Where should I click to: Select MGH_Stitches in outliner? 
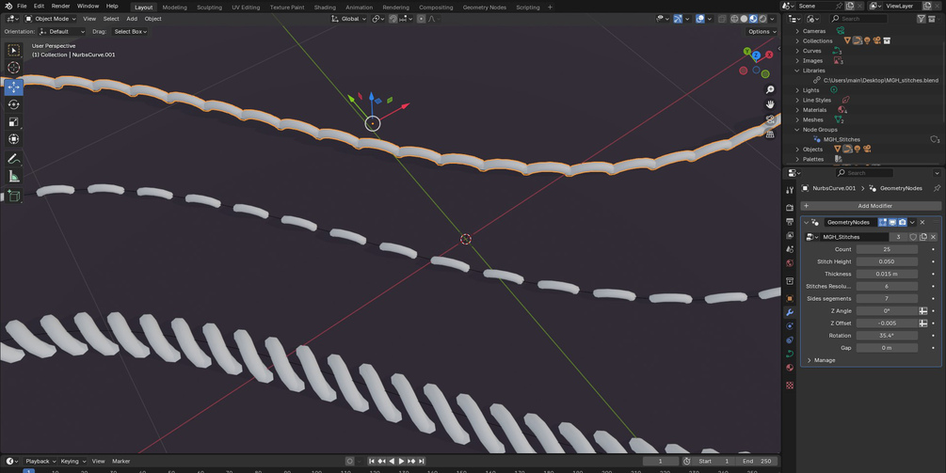pyautogui.click(x=842, y=139)
